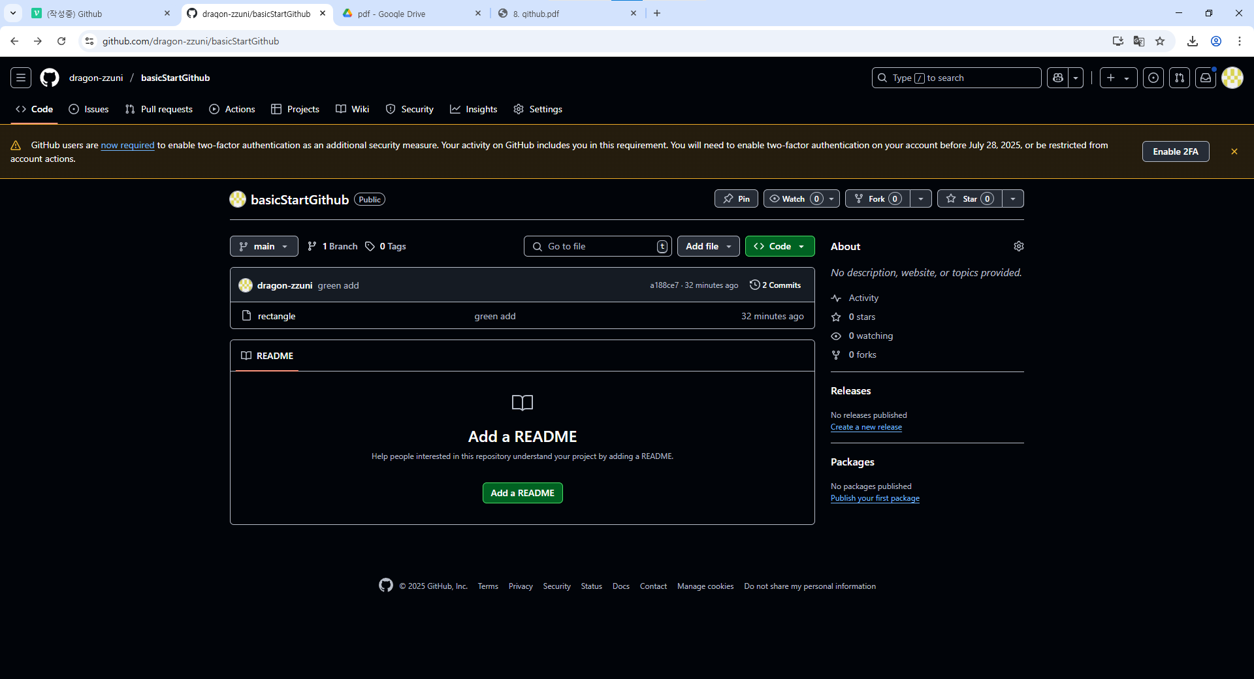Edit repository details with About gear icon

[x=1019, y=246]
